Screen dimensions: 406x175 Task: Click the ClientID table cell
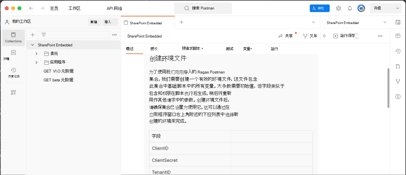[x=190, y=148]
